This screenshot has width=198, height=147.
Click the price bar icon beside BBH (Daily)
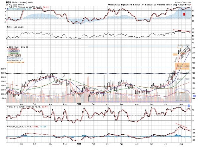coord(7,47)
